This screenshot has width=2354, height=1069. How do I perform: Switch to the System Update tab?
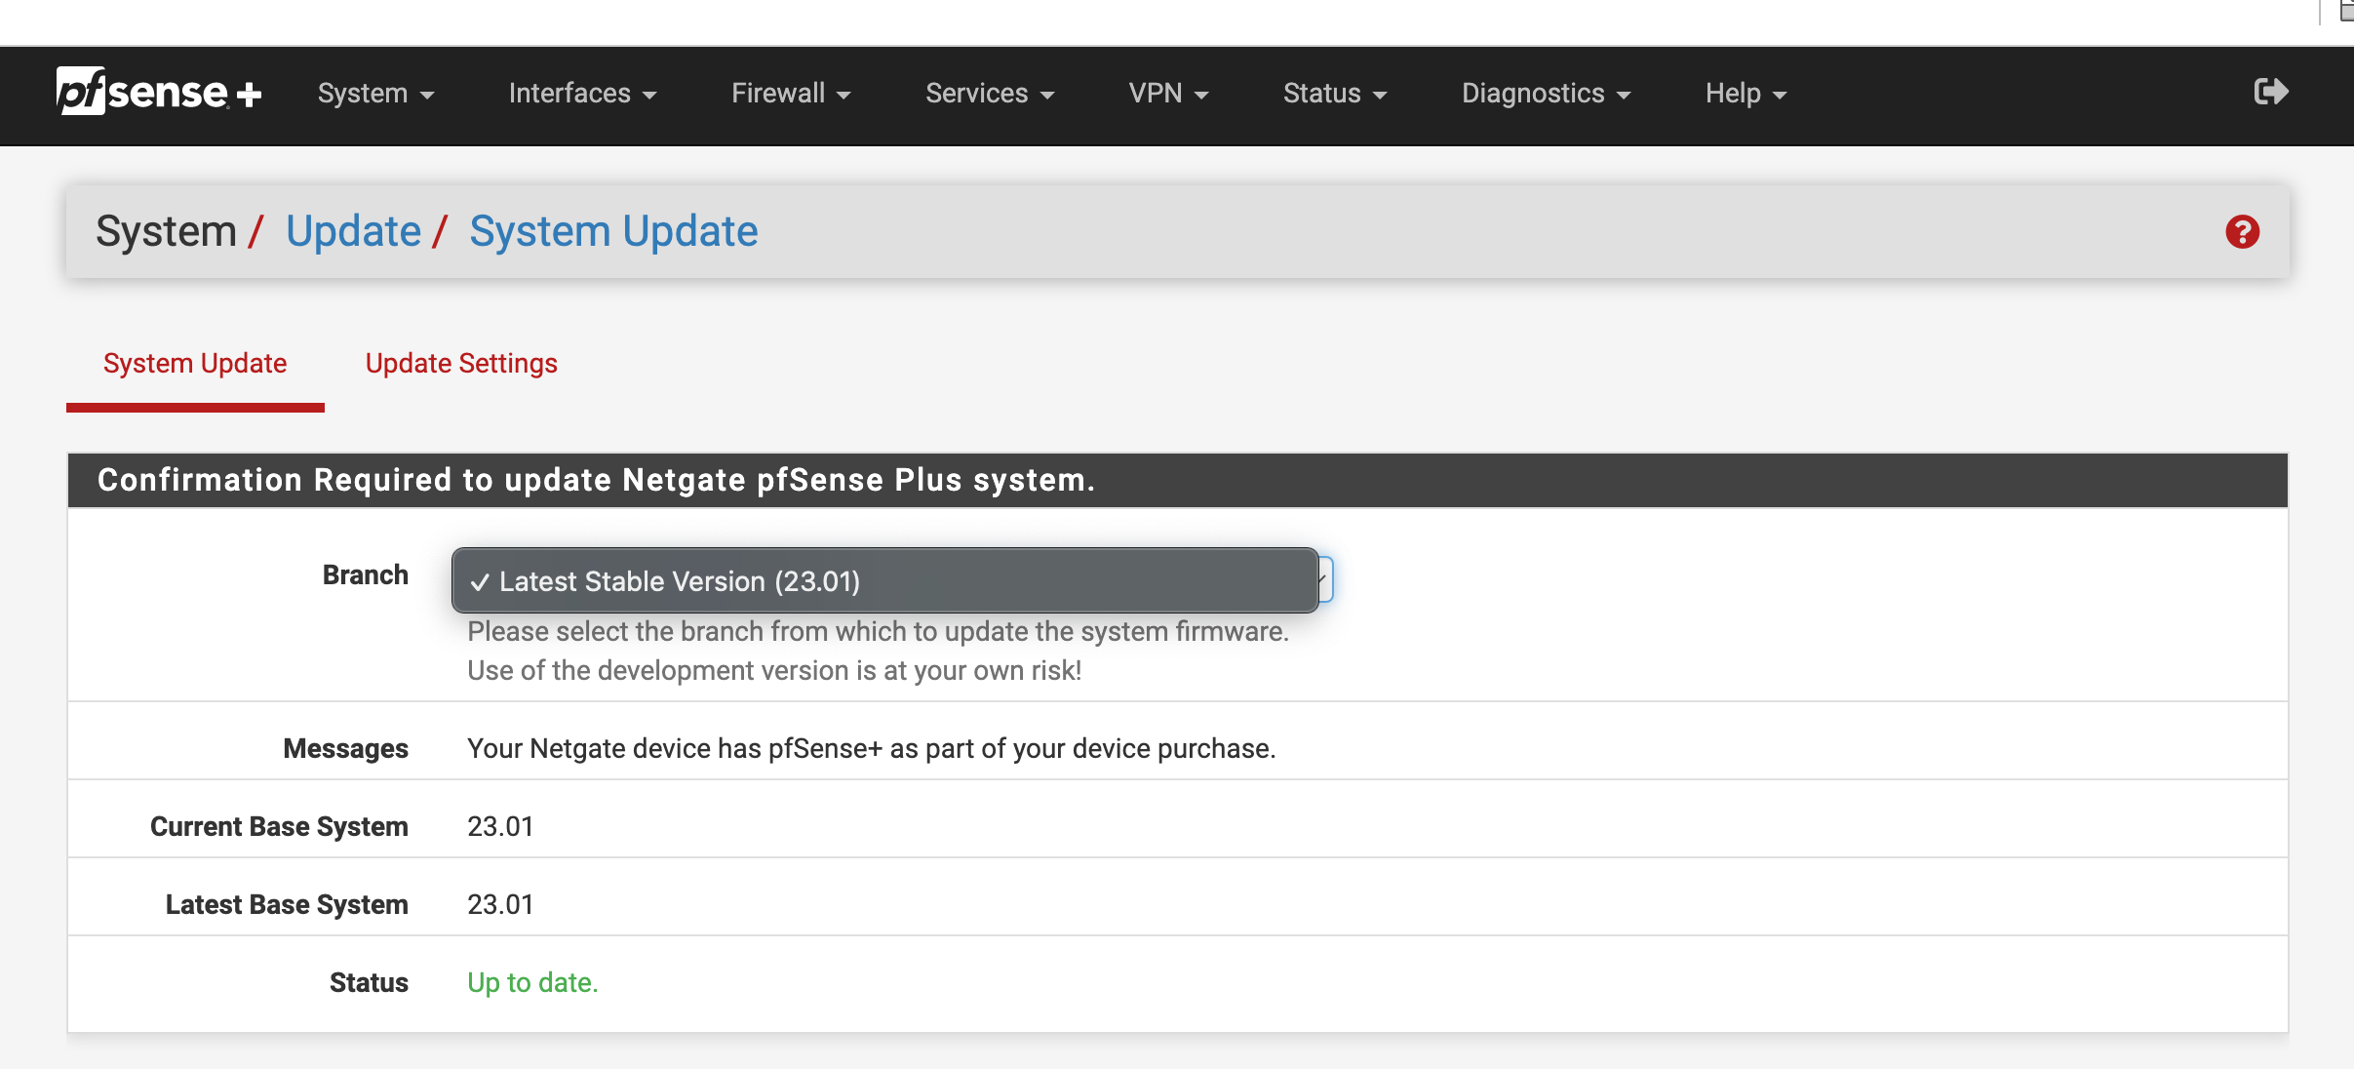(x=195, y=364)
